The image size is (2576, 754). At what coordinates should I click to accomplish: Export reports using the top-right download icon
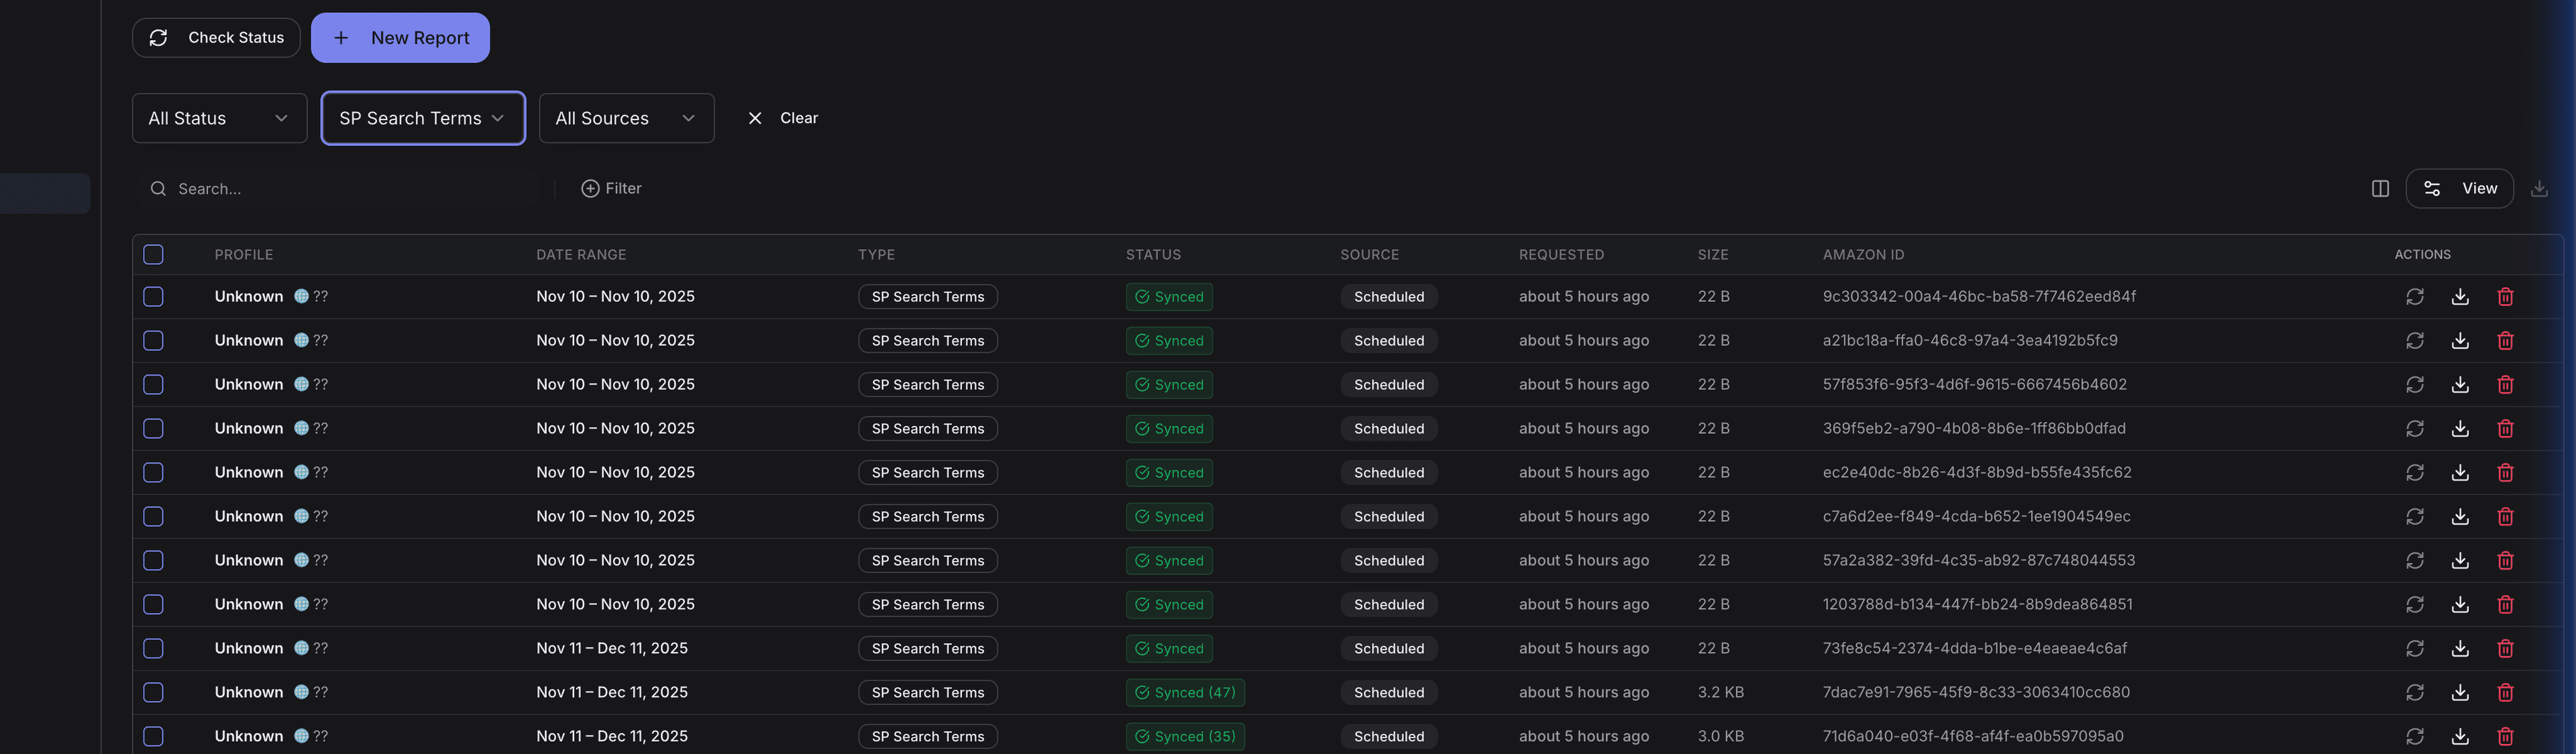(x=2540, y=188)
